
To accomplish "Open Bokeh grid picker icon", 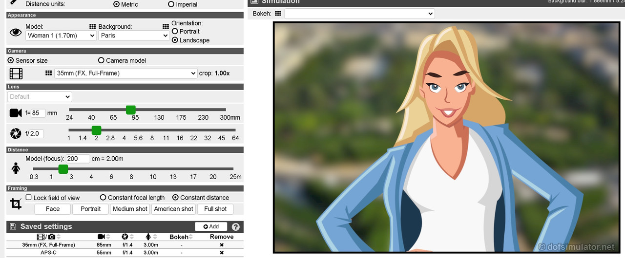I will [278, 14].
